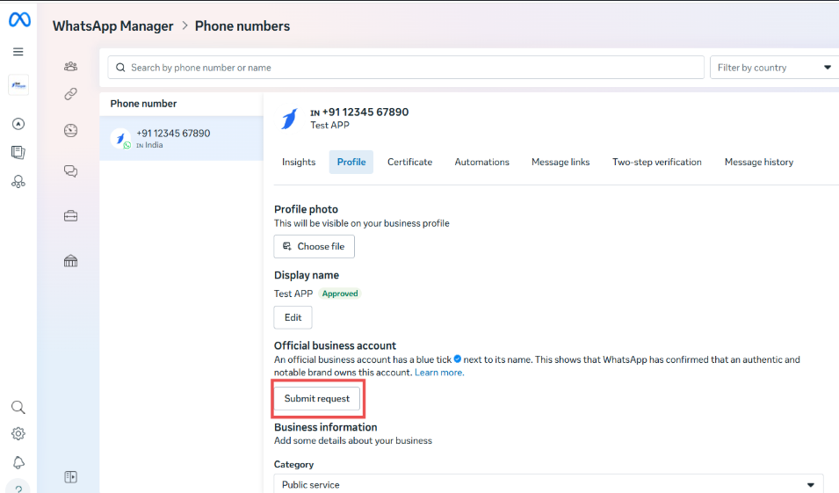Open the Two-step verification tab

pos(656,162)
